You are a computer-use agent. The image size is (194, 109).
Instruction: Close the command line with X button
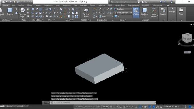(45, 103)
